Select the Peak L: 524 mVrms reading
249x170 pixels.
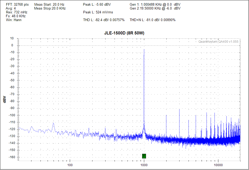click(x=98, y=12)
